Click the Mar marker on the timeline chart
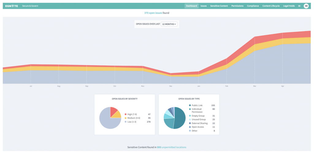The width and height of the screenshot is (314, 153). pos(254,86)
